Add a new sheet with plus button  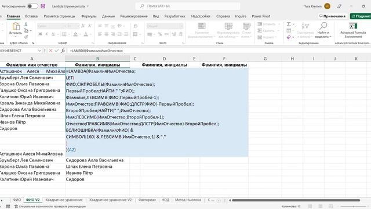click(219, 200)
